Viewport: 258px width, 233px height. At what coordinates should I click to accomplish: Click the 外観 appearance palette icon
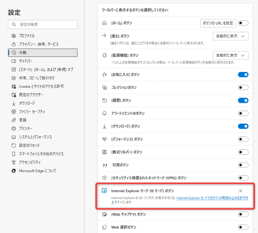tap(14, 53)
